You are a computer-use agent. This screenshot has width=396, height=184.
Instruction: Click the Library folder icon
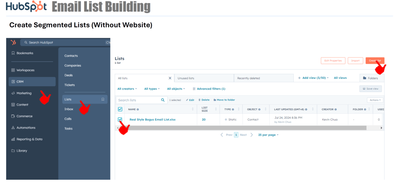pos(13,151)
